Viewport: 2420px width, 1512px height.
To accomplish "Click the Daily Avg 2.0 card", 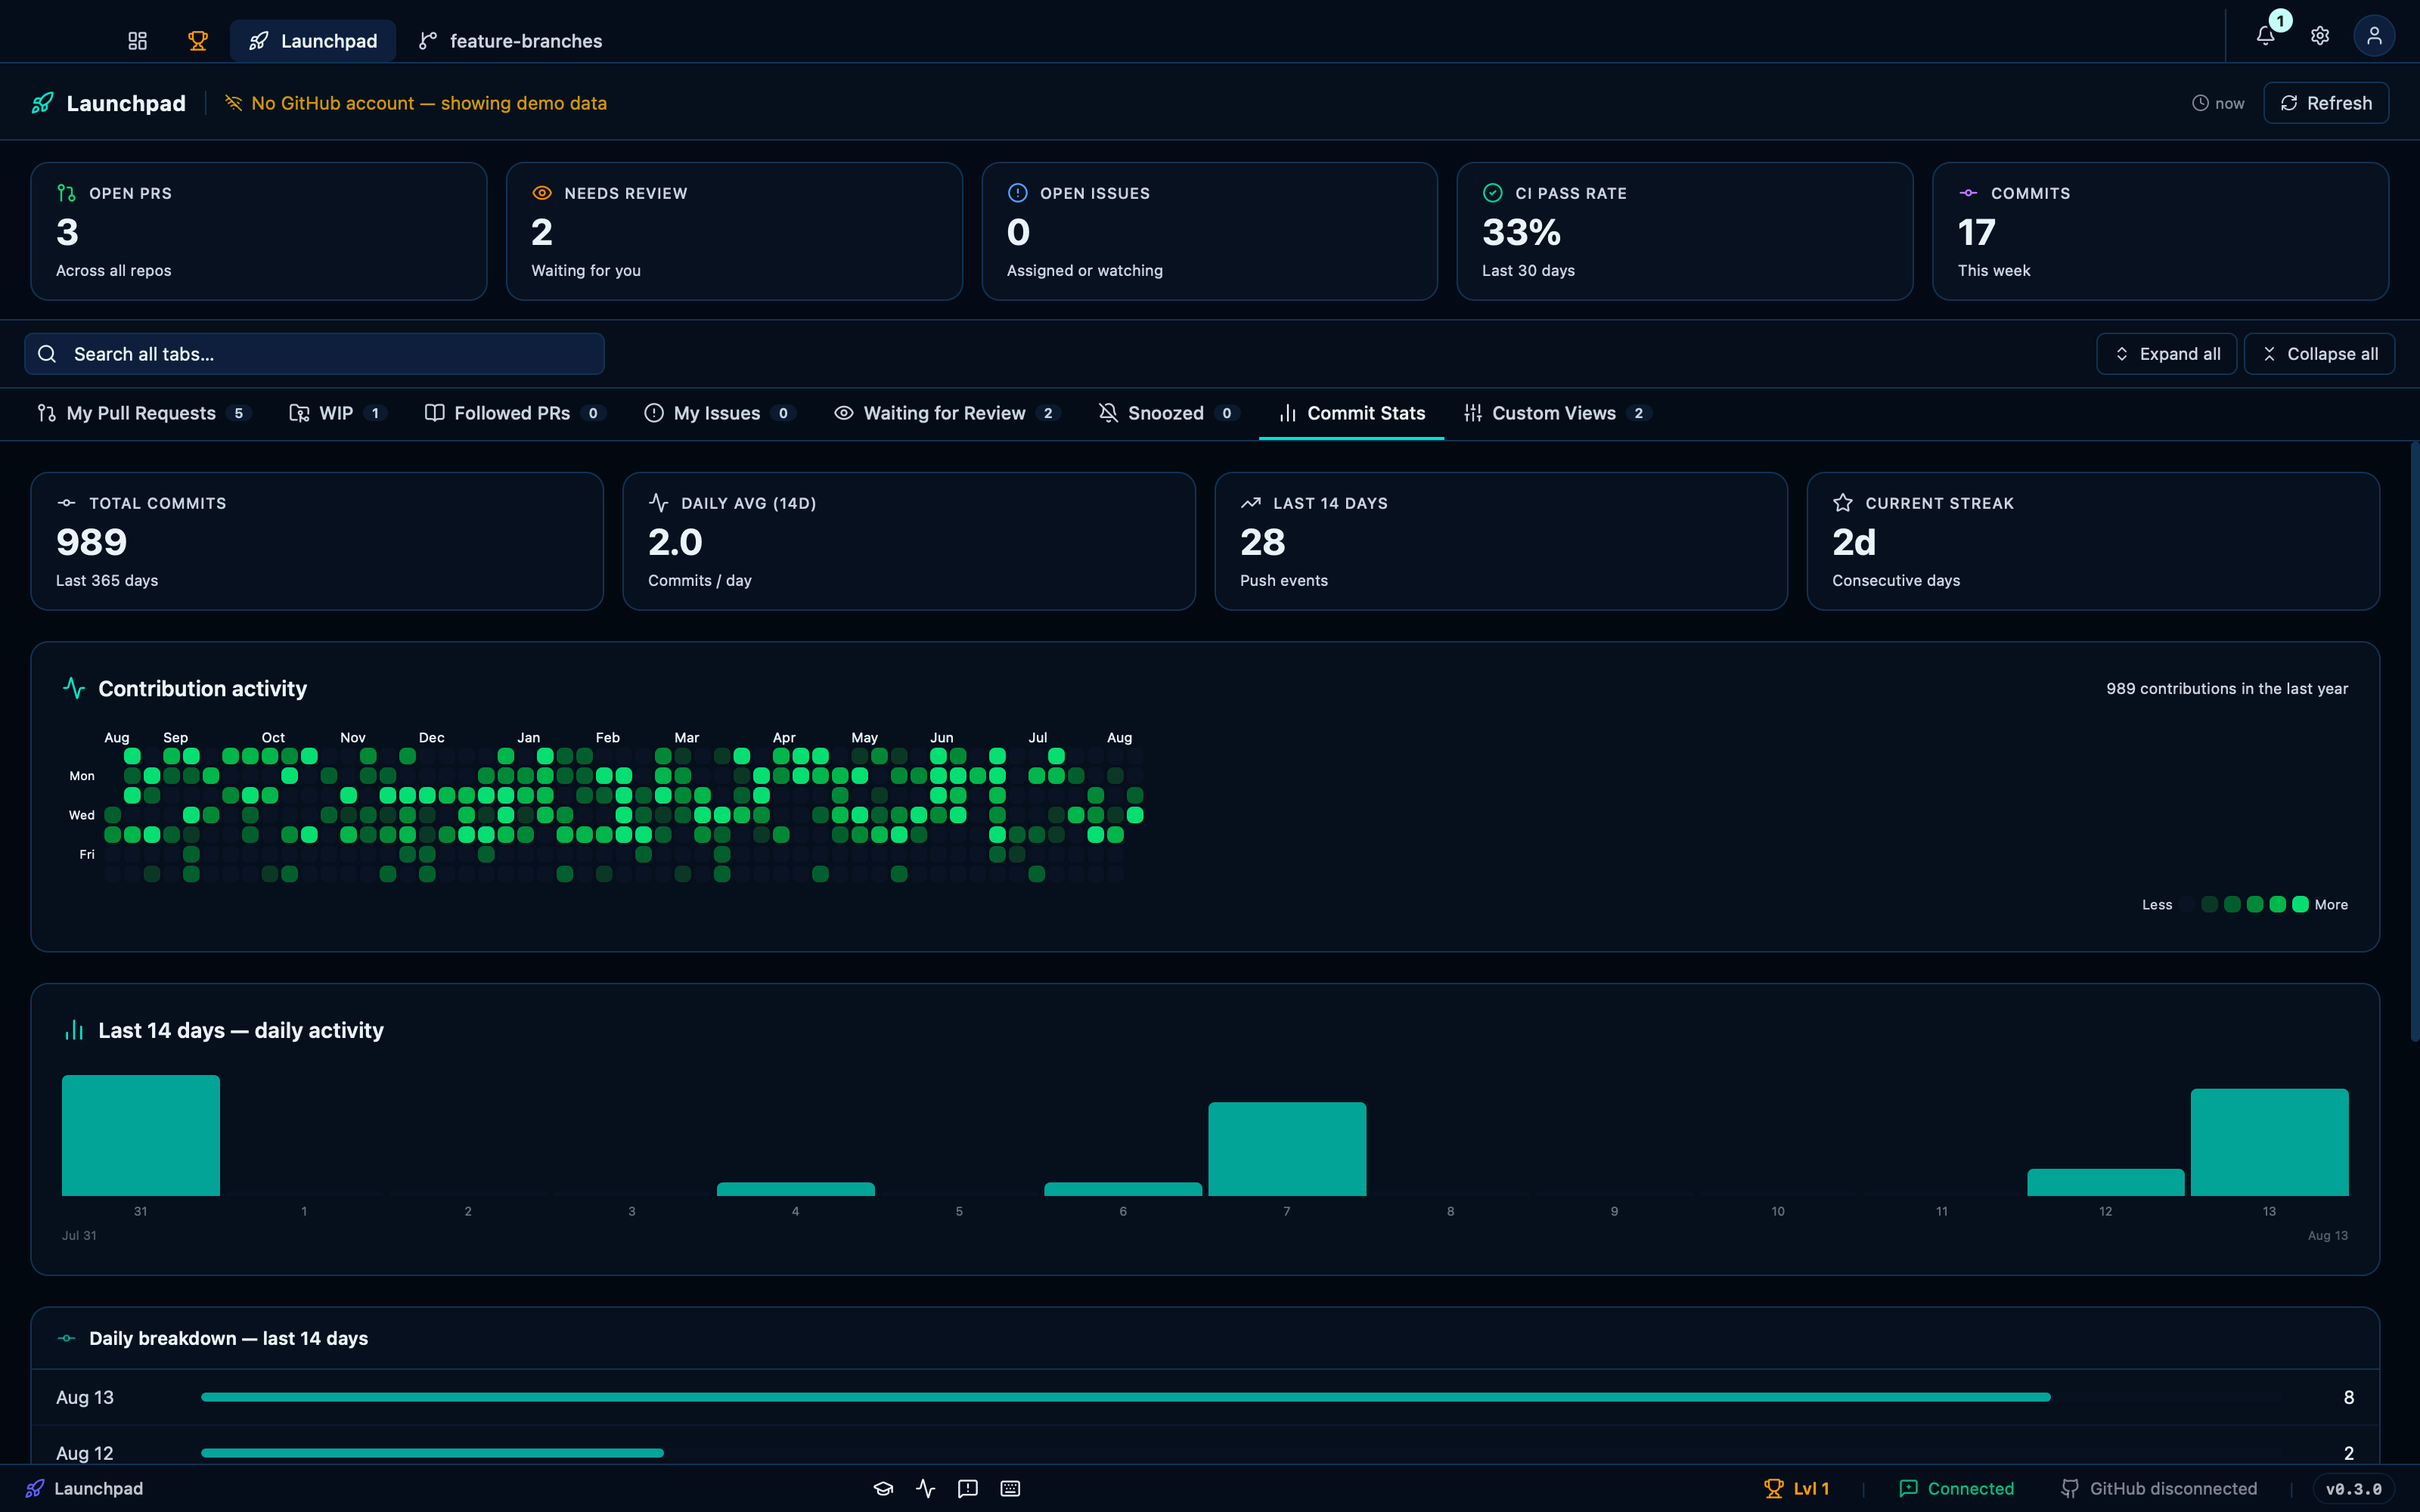I will [909, 541].
